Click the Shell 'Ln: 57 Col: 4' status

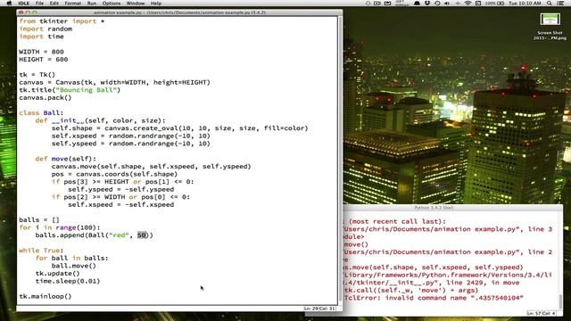click(541, 313)
